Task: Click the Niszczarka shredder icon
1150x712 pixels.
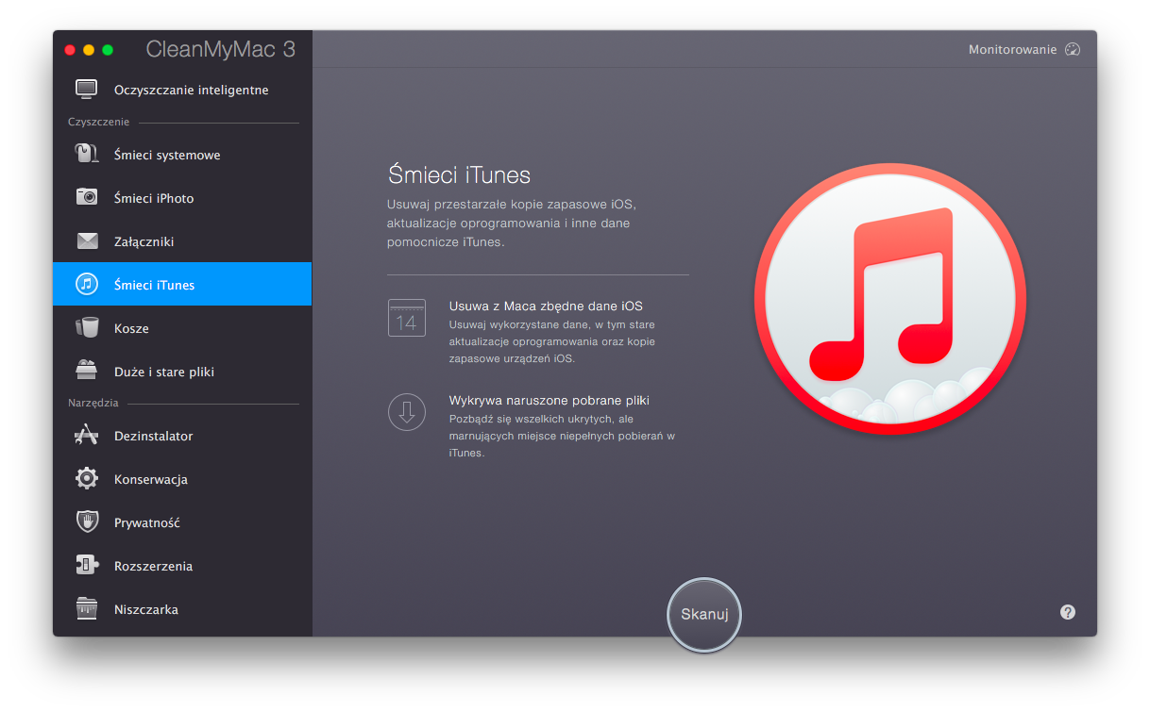Action: coord(87,608)
